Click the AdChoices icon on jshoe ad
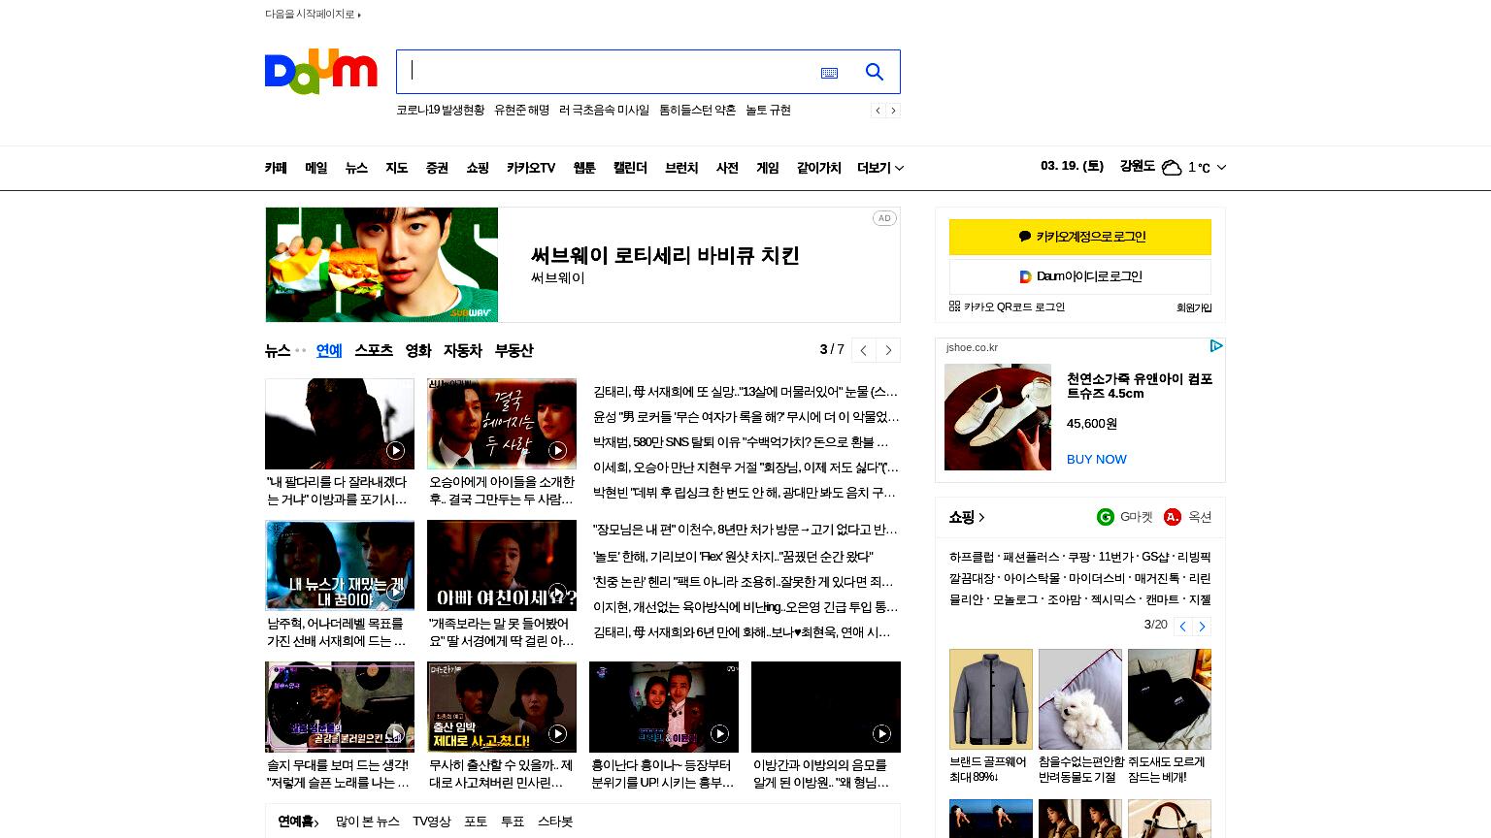This screenshot has width=1491, height=838. [1215, 346]
